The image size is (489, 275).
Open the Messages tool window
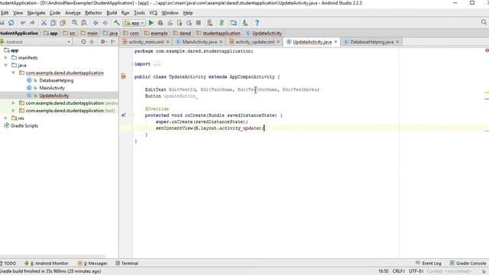tap(92, 263)
